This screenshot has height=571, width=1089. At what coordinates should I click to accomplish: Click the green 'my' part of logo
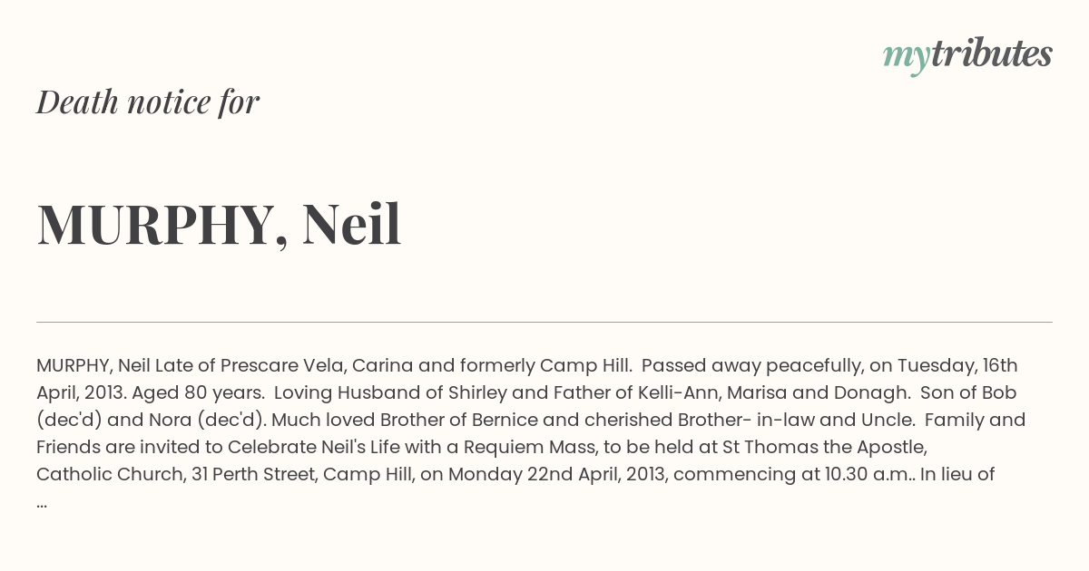[907, 59]
